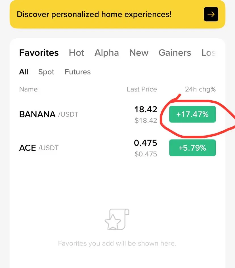Filter favorites by Futures
235x268 pixels.
tap(77, 72)
